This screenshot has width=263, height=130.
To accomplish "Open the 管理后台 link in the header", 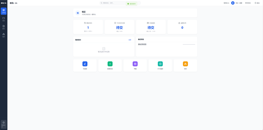I will [x=226, y=3].
